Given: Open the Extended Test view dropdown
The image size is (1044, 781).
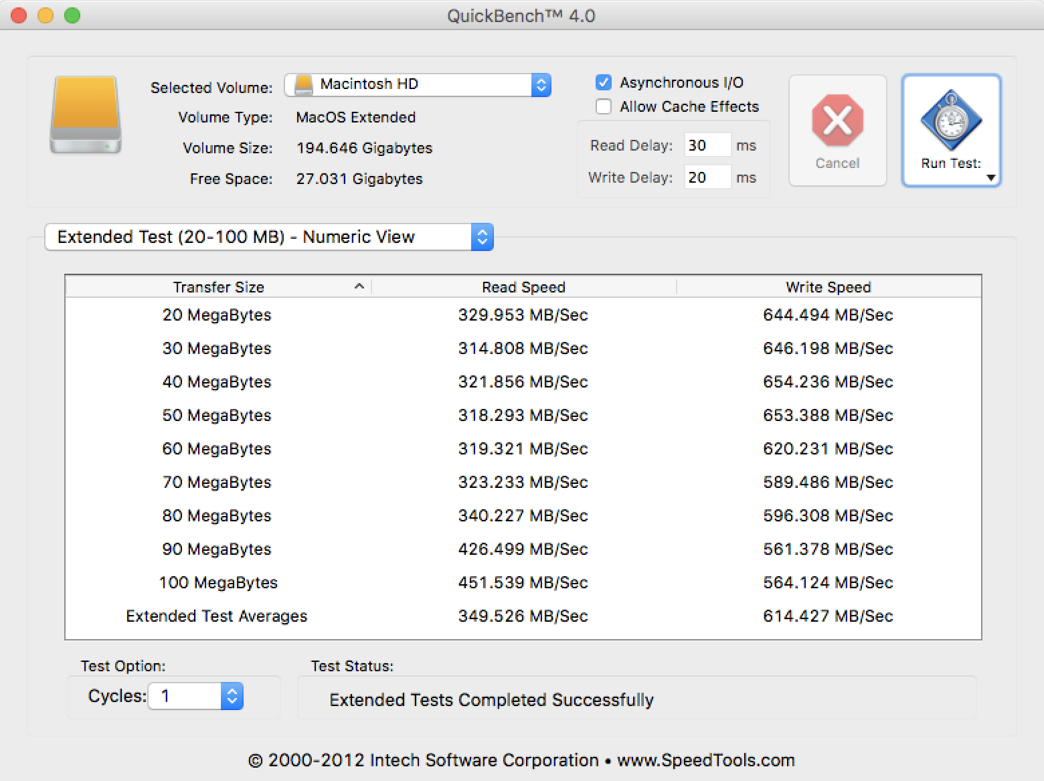Looking at the screenshot, I should point(481,237).
